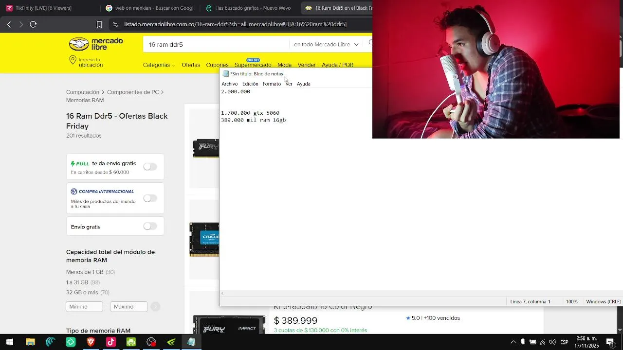The image size is (623, 350).
Task: Open site settings icon in address bar
Action: (x=115, y=24)
